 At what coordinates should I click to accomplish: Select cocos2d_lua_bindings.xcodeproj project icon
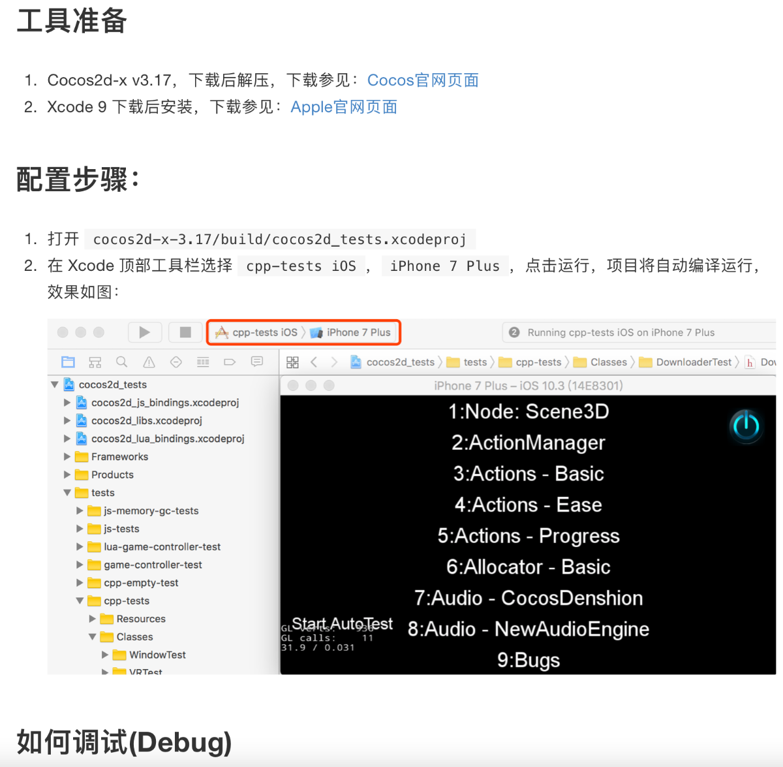click(x=82, y=439)
